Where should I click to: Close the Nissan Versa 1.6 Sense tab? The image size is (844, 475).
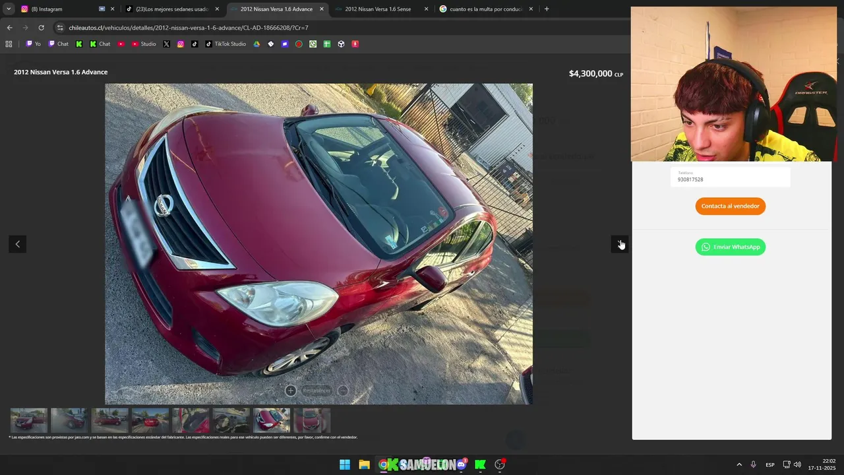click(426, 9)
